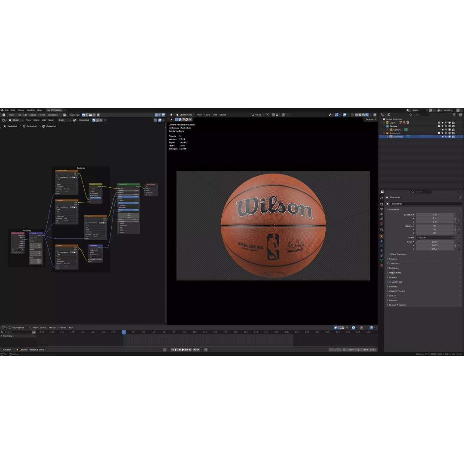Switch to rendered viewport shading
Screen dimensions: 464x464
tap(367, 115)
